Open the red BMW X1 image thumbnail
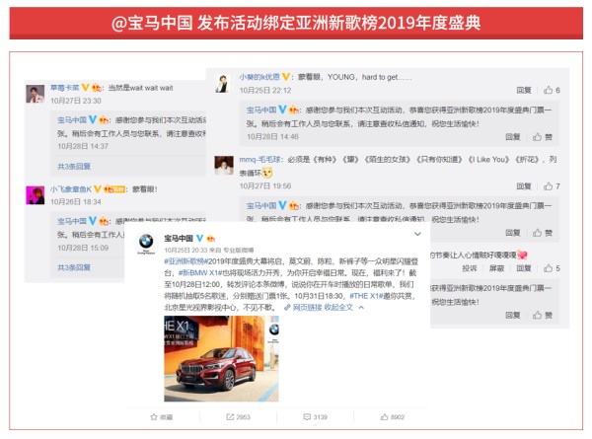 click(x=221, y=358)
